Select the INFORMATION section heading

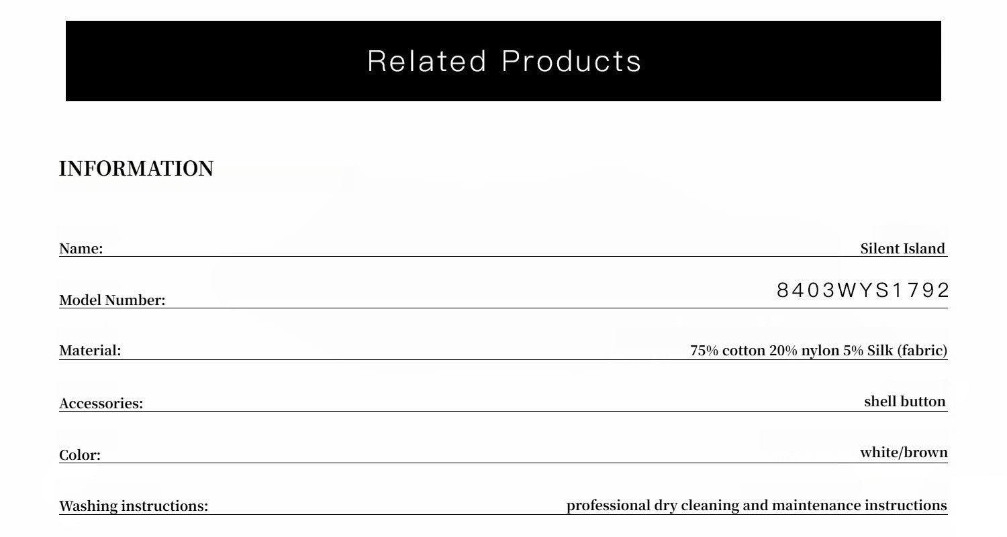click(x=136, y=169)
